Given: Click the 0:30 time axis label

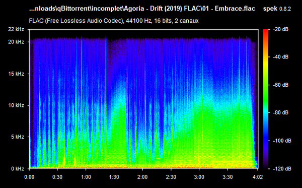Looking at the screenshot, I should 57,177.
